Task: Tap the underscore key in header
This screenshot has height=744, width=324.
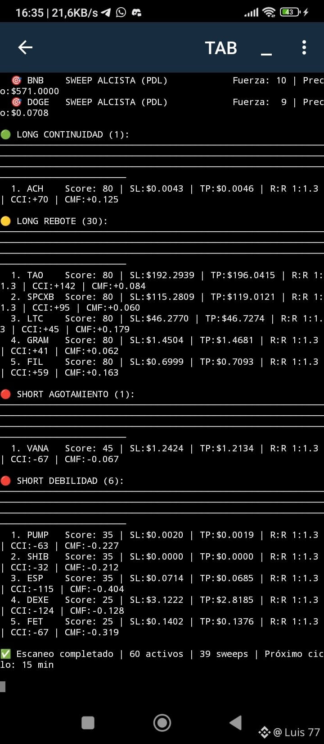Action: [266, 54]
